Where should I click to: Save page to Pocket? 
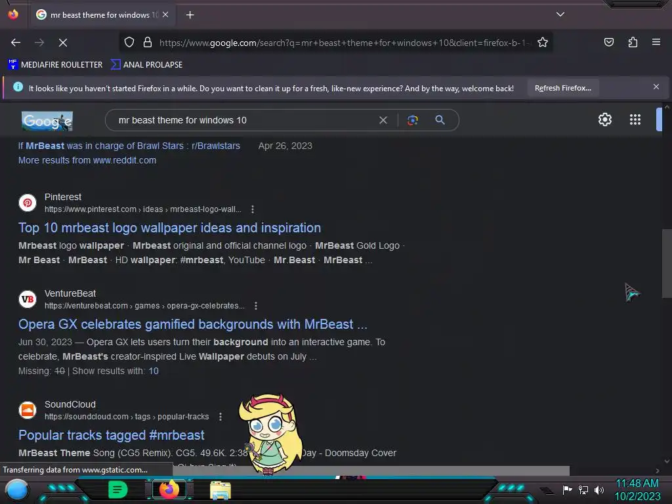(x=608, y=42)
